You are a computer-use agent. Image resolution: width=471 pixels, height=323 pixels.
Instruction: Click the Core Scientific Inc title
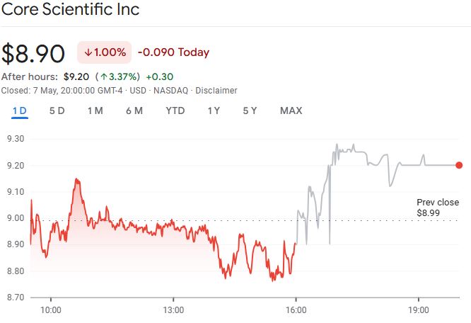(70, 10)
